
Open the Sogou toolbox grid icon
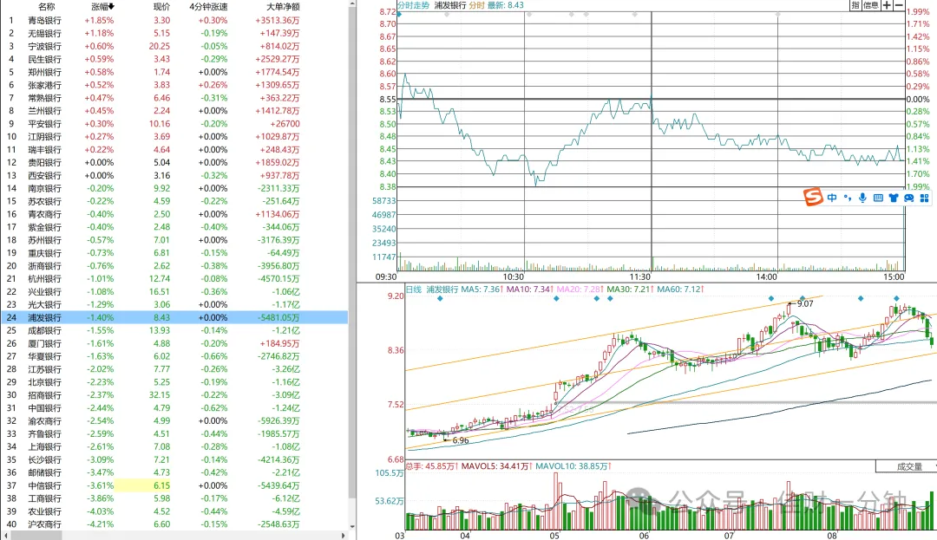(x=925, y=198)
